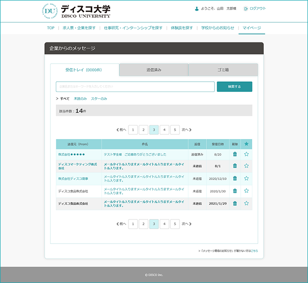Screen dimensions: 308x283
Task: Toggle star on the 2020/1/30 message
Action: pos(246,191)
